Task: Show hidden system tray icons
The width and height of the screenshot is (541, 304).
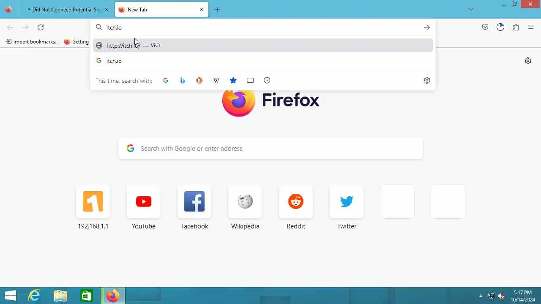Action: click(x=481, y=296)
